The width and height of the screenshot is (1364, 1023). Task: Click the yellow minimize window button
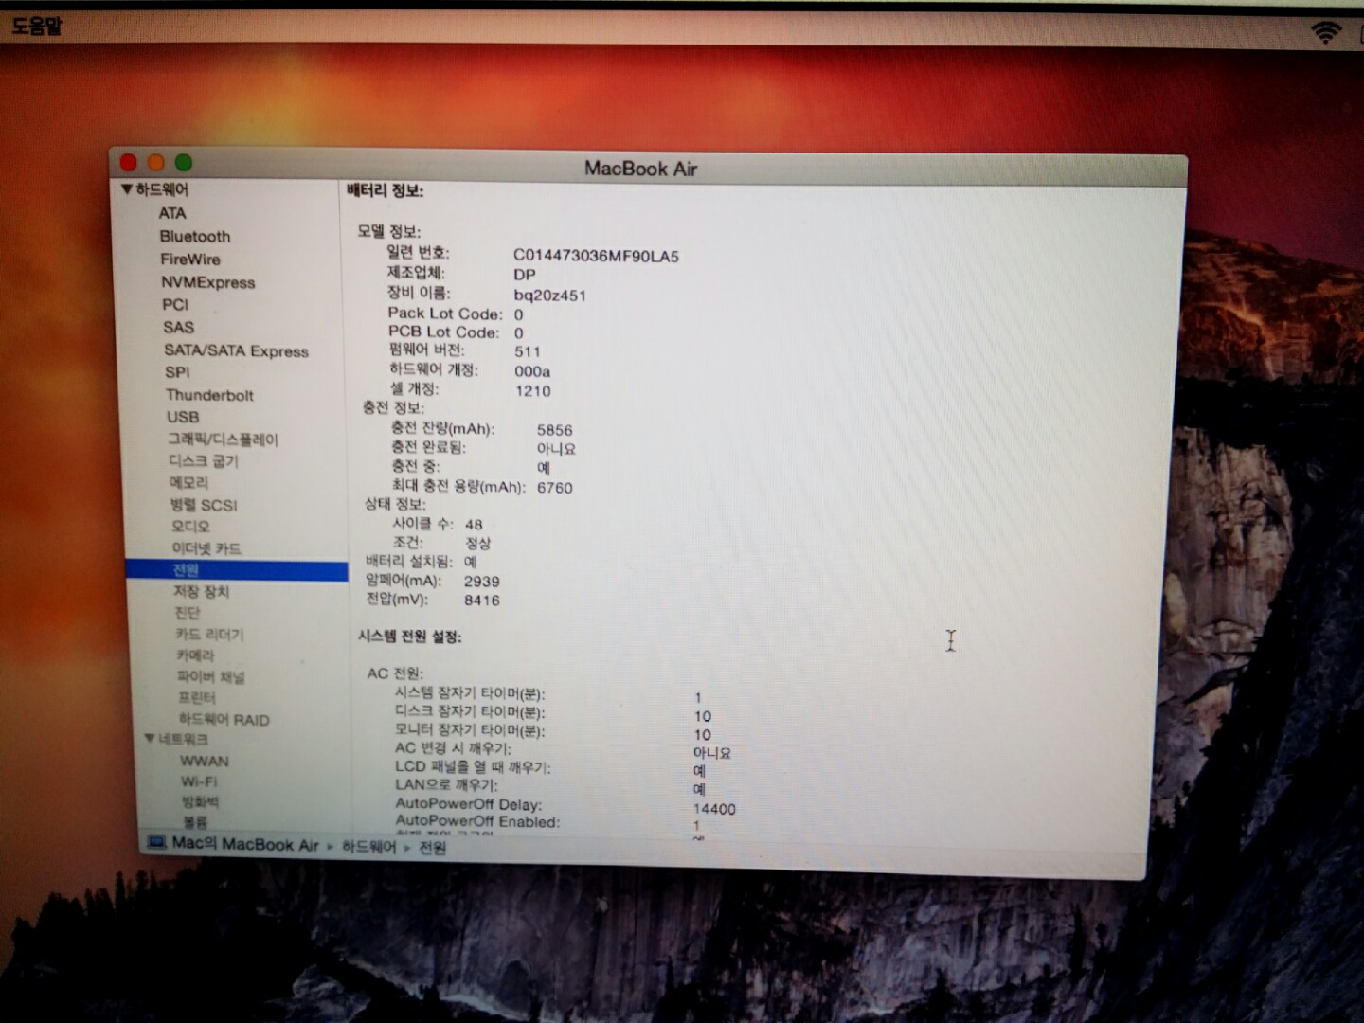tap(156, 163)
